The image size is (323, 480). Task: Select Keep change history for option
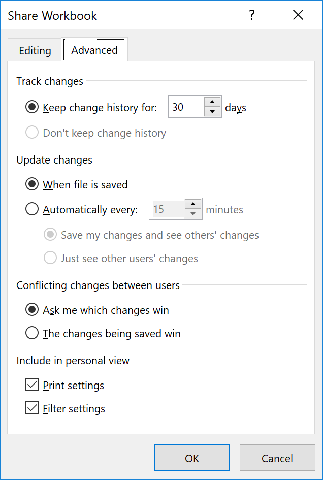(32, 107)
